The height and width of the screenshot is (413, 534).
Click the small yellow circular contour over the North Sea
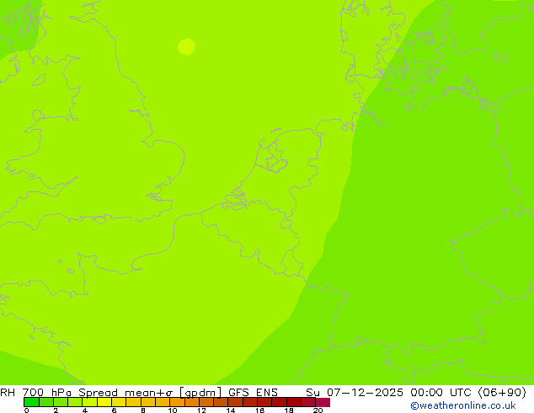pyautogui.click(x=187, y=46)
